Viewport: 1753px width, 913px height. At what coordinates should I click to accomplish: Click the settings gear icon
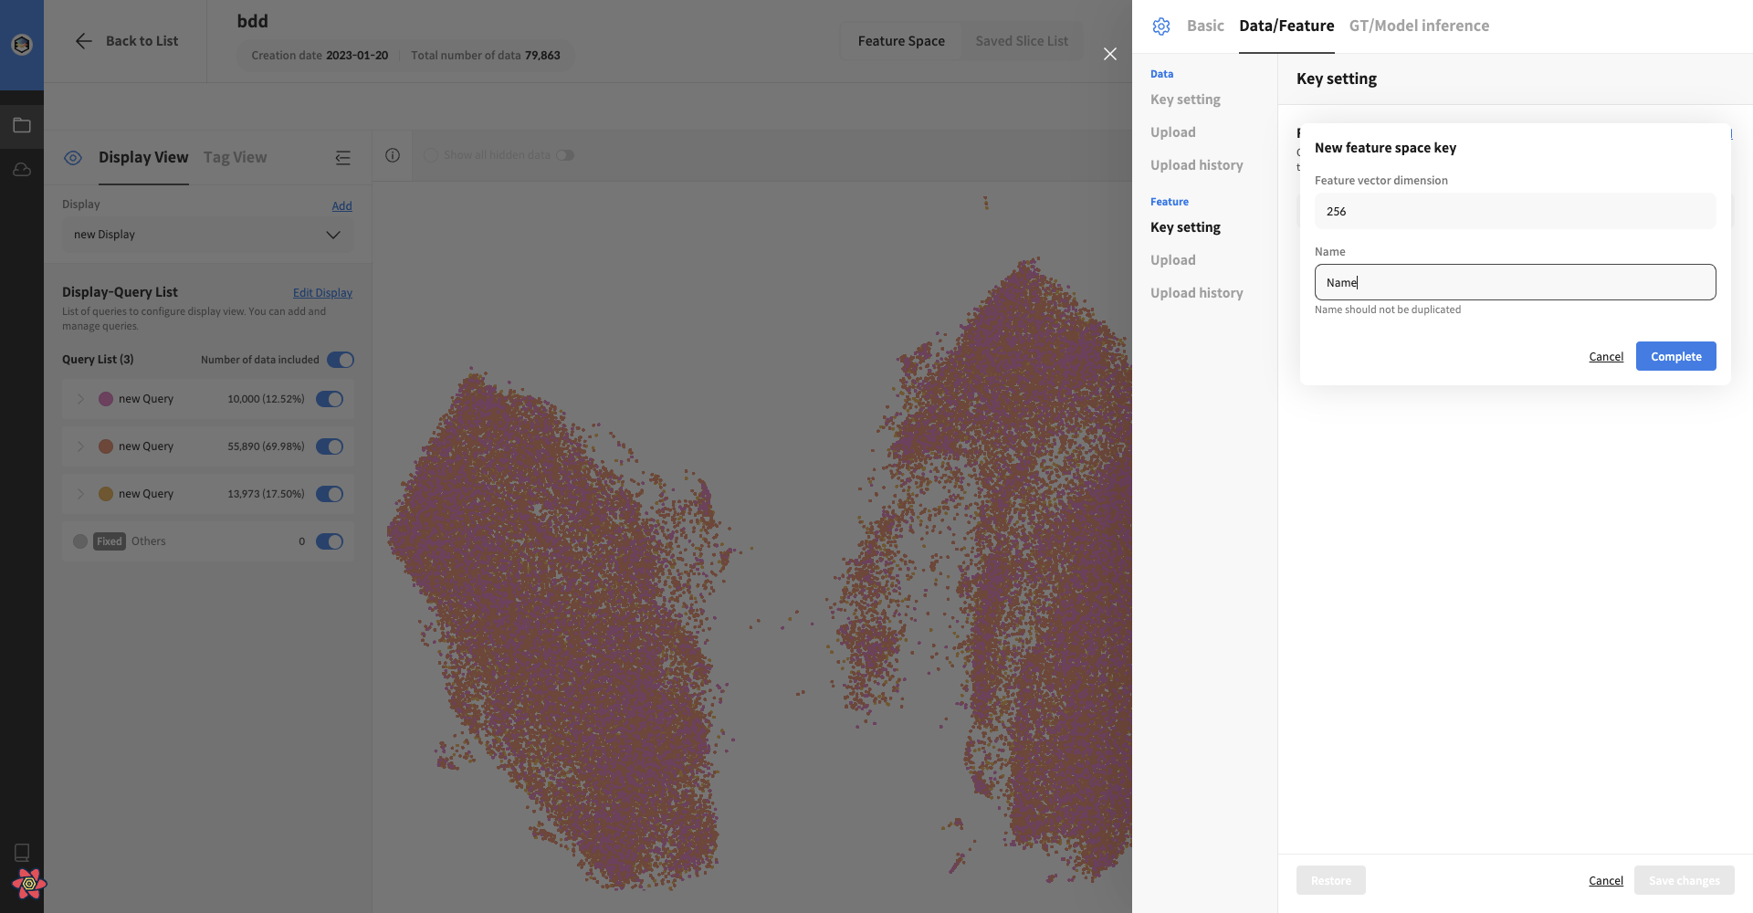pyautogui.click(x=1161, y=26)
